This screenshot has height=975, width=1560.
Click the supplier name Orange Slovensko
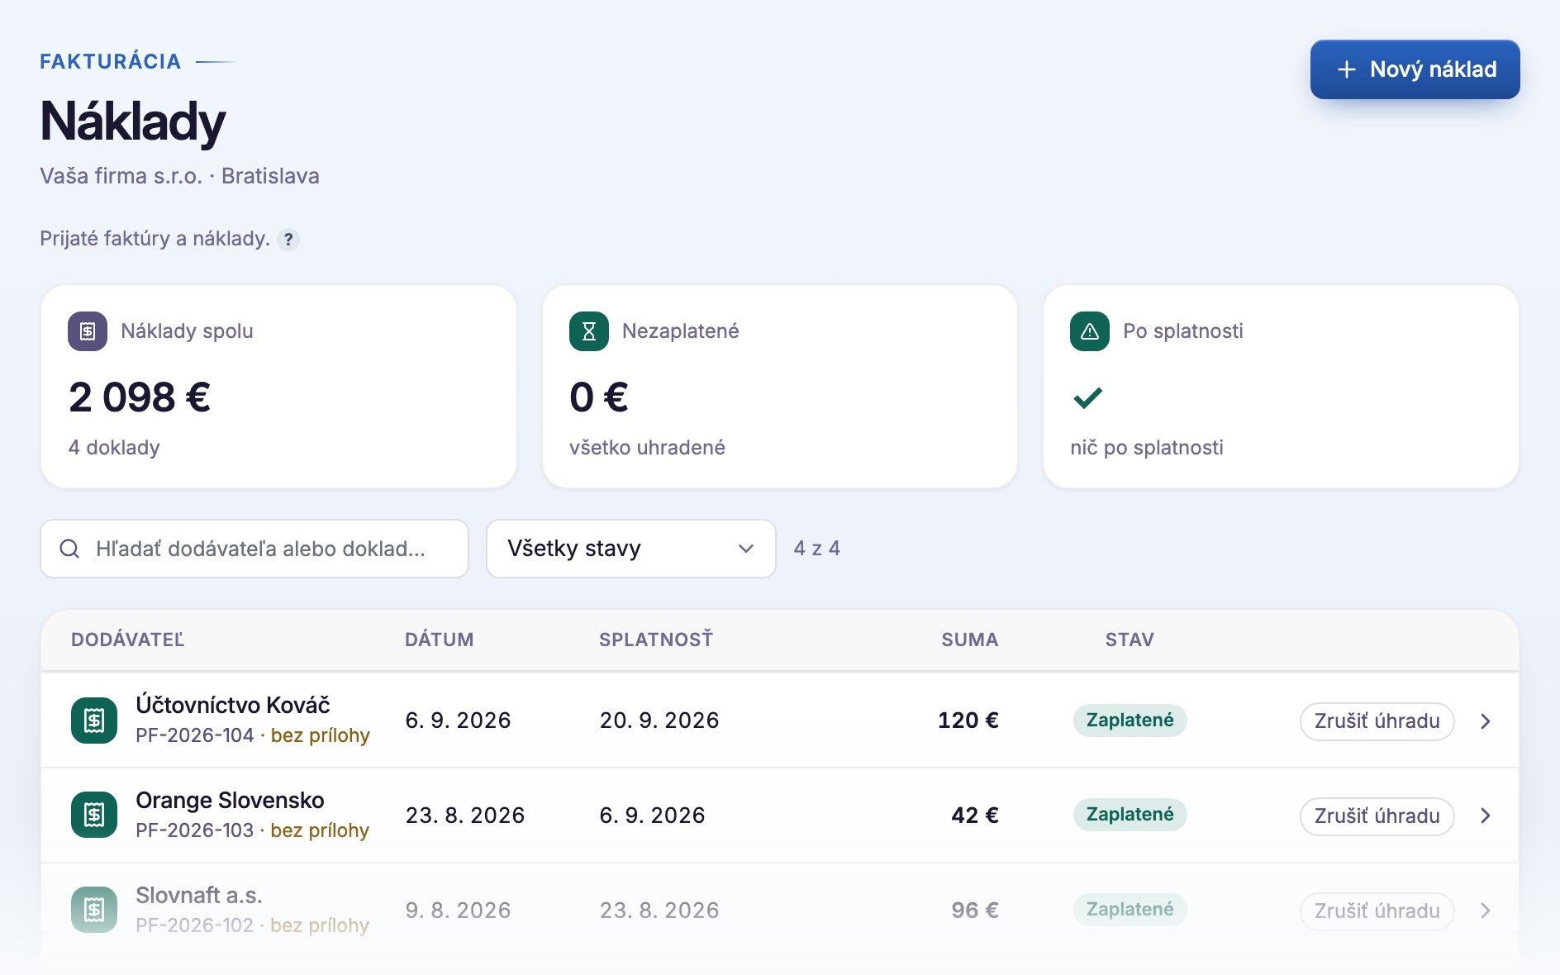pyautogui.click(x=230, y=800)
